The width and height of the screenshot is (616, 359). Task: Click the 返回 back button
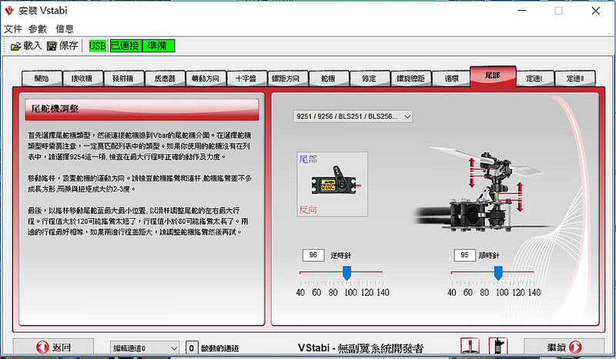53,347
